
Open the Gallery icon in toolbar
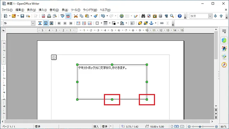tap(155, 16)
